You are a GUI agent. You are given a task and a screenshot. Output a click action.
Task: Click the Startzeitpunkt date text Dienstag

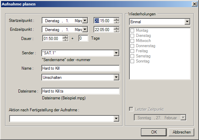point(52,21)
